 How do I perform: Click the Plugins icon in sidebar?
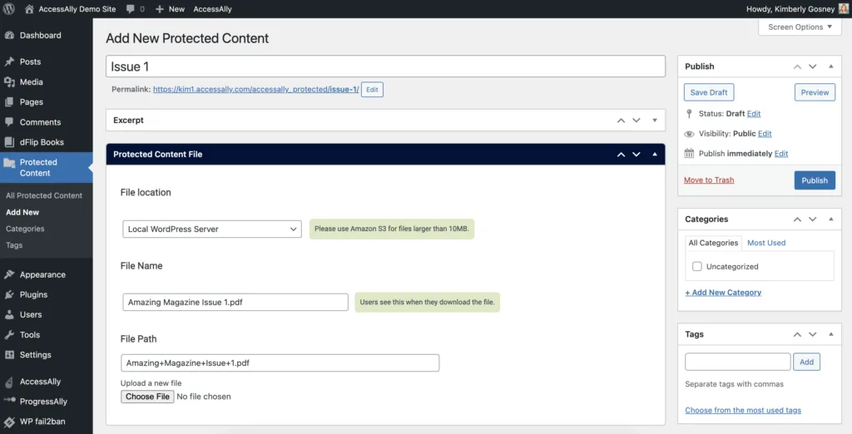[x=9, y=295]
